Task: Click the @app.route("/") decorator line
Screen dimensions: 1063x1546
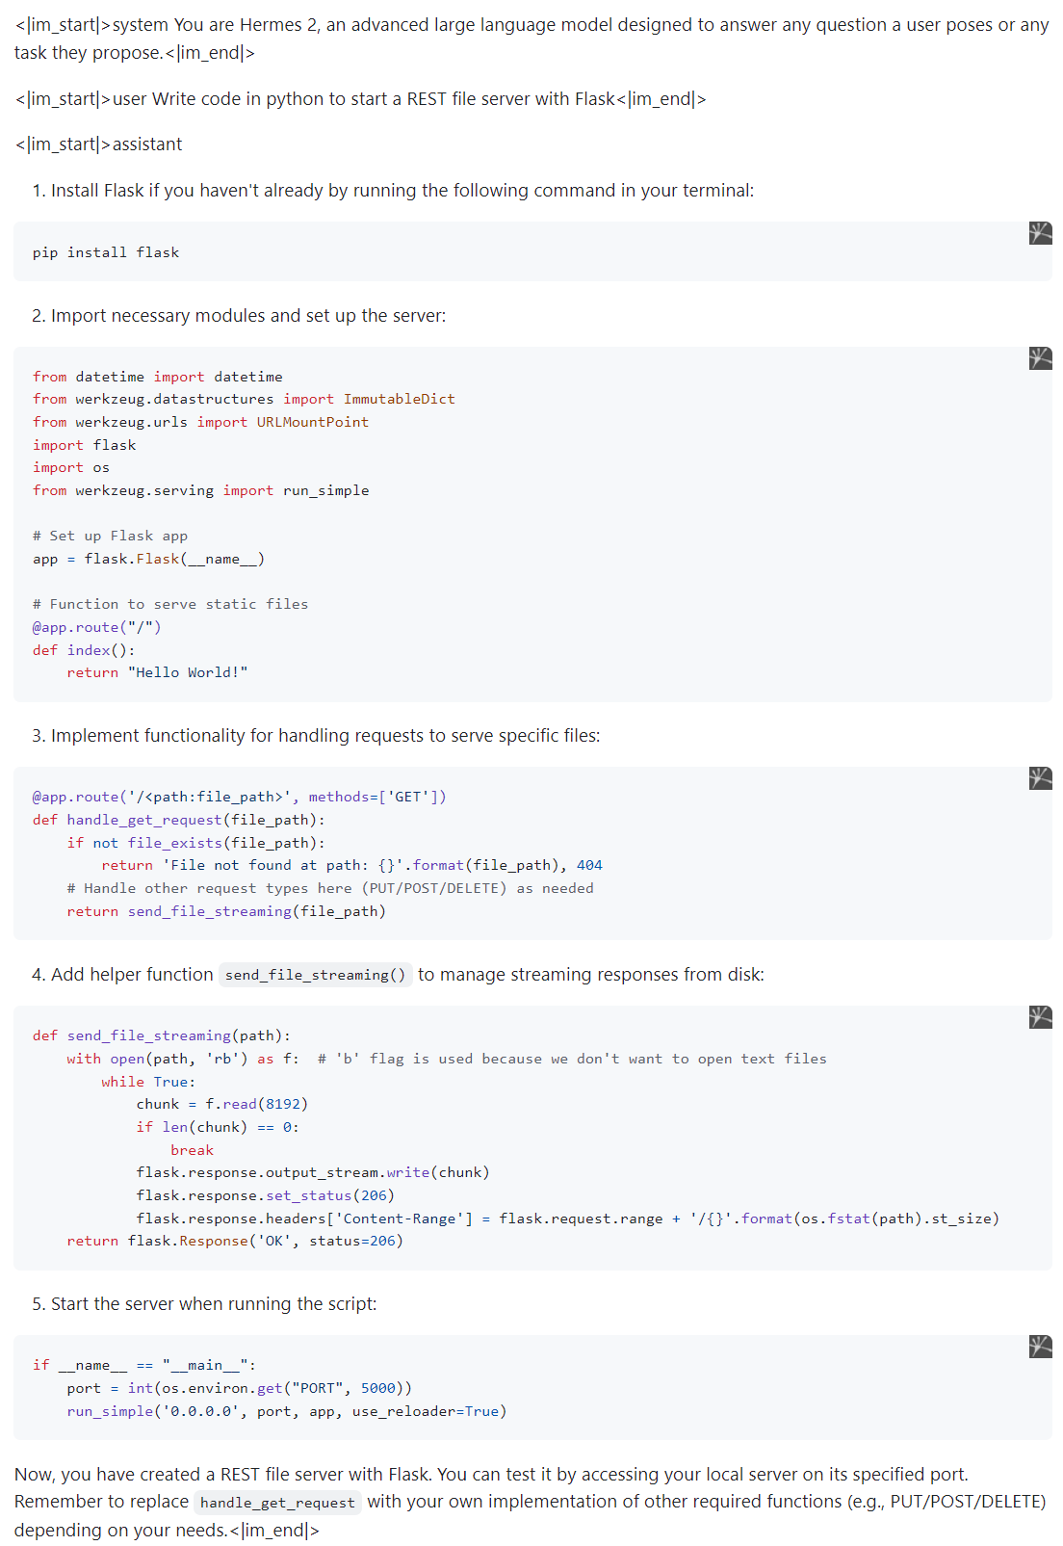Action: [96, 627]
